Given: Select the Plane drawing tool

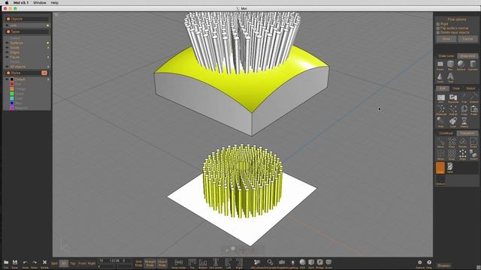Looking at the screenshot, I should (440, 65).
